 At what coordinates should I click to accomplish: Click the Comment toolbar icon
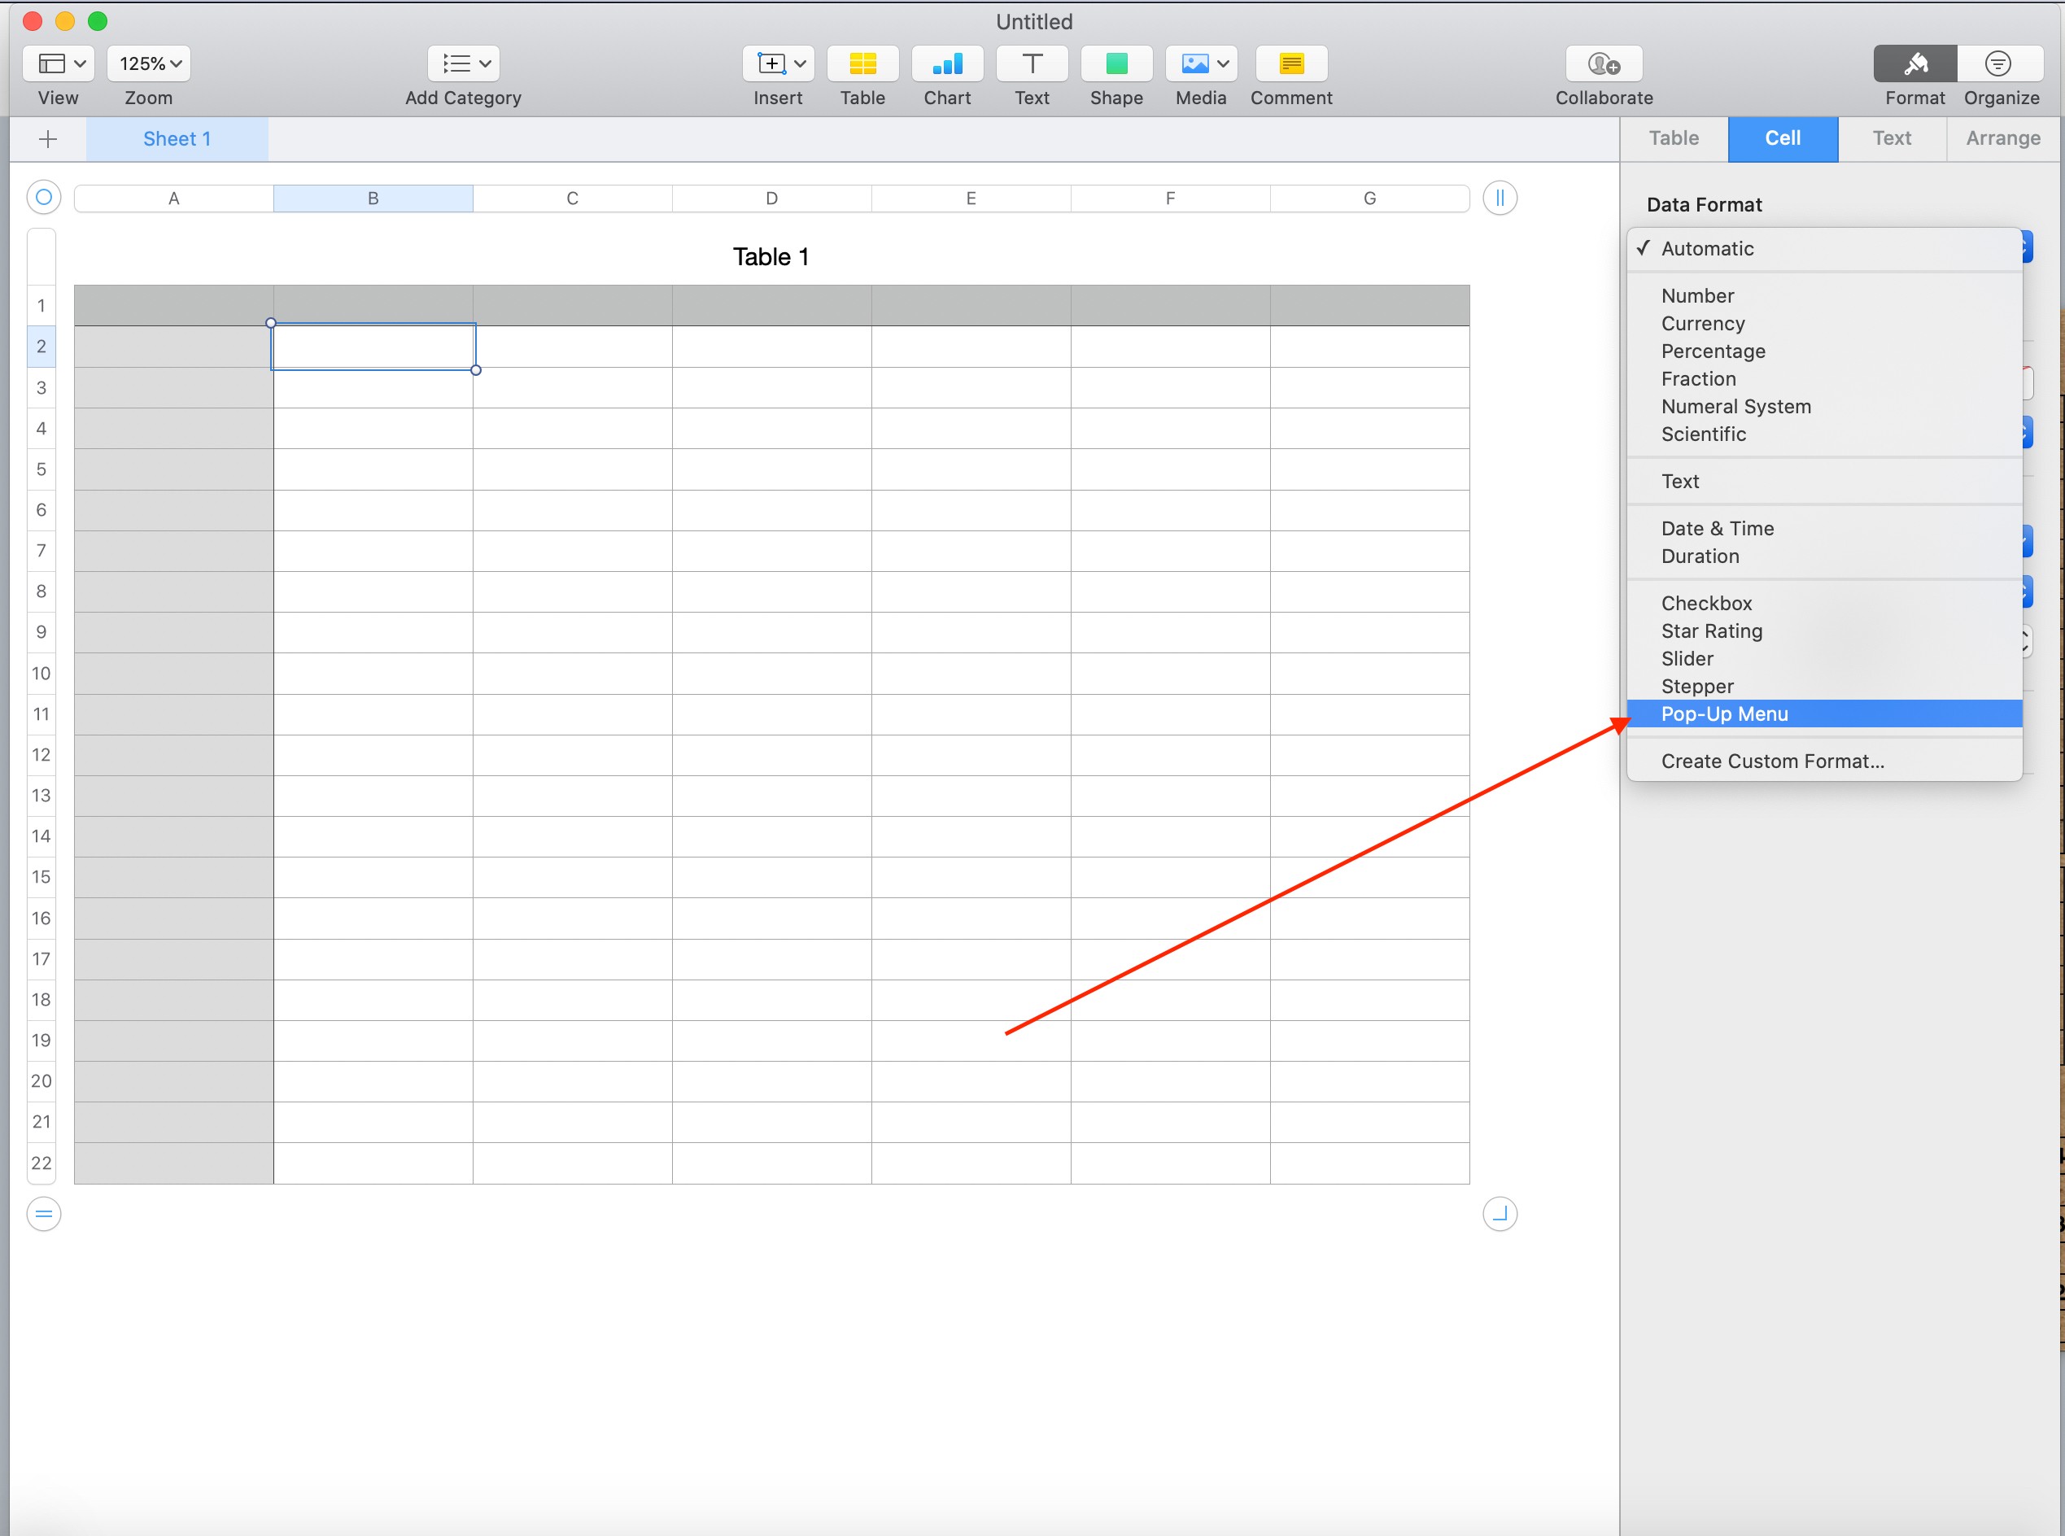(1290, 63)
